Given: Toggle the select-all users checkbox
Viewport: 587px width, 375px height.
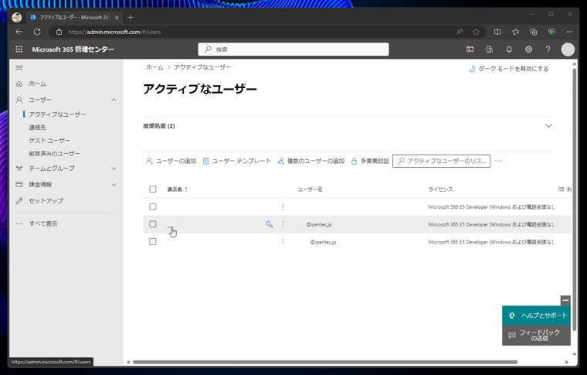Looking at the screenshot, I should [x=153, y=189].
